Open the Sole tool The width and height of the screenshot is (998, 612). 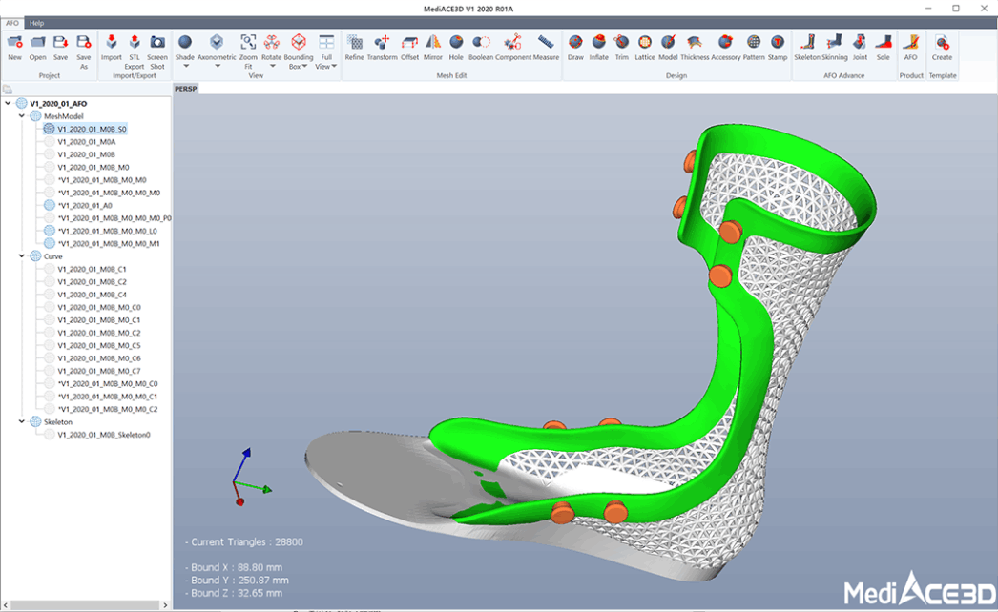point(884,43)
